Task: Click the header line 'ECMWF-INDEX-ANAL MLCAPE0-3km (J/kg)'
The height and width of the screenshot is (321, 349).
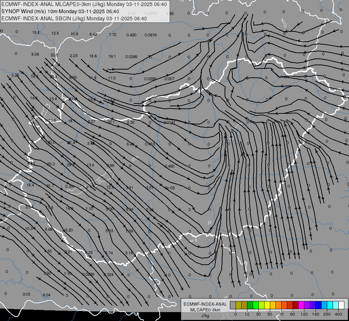Action: click(x=84, y=4)
